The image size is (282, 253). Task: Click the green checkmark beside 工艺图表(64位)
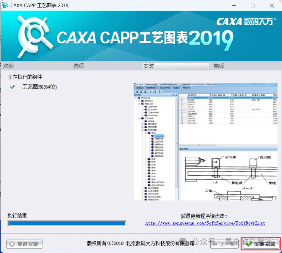(x=12, y=87)
